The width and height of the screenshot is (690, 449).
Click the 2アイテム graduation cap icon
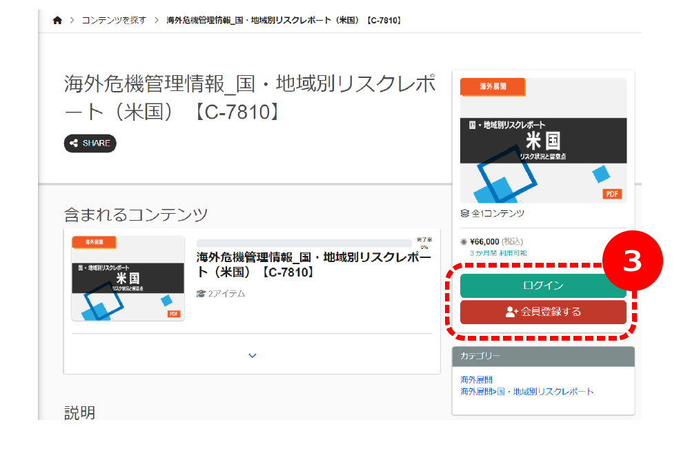201,293
